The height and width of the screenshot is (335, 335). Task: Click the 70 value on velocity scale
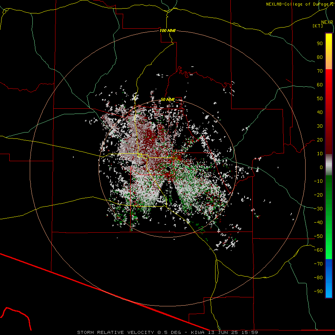[x=320, y=71]
